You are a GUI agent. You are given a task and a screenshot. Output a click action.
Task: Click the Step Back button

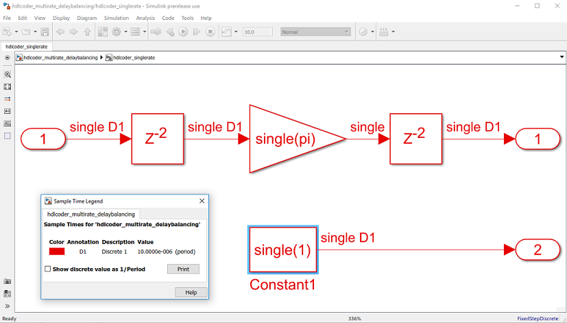click(x=169, y=32)
